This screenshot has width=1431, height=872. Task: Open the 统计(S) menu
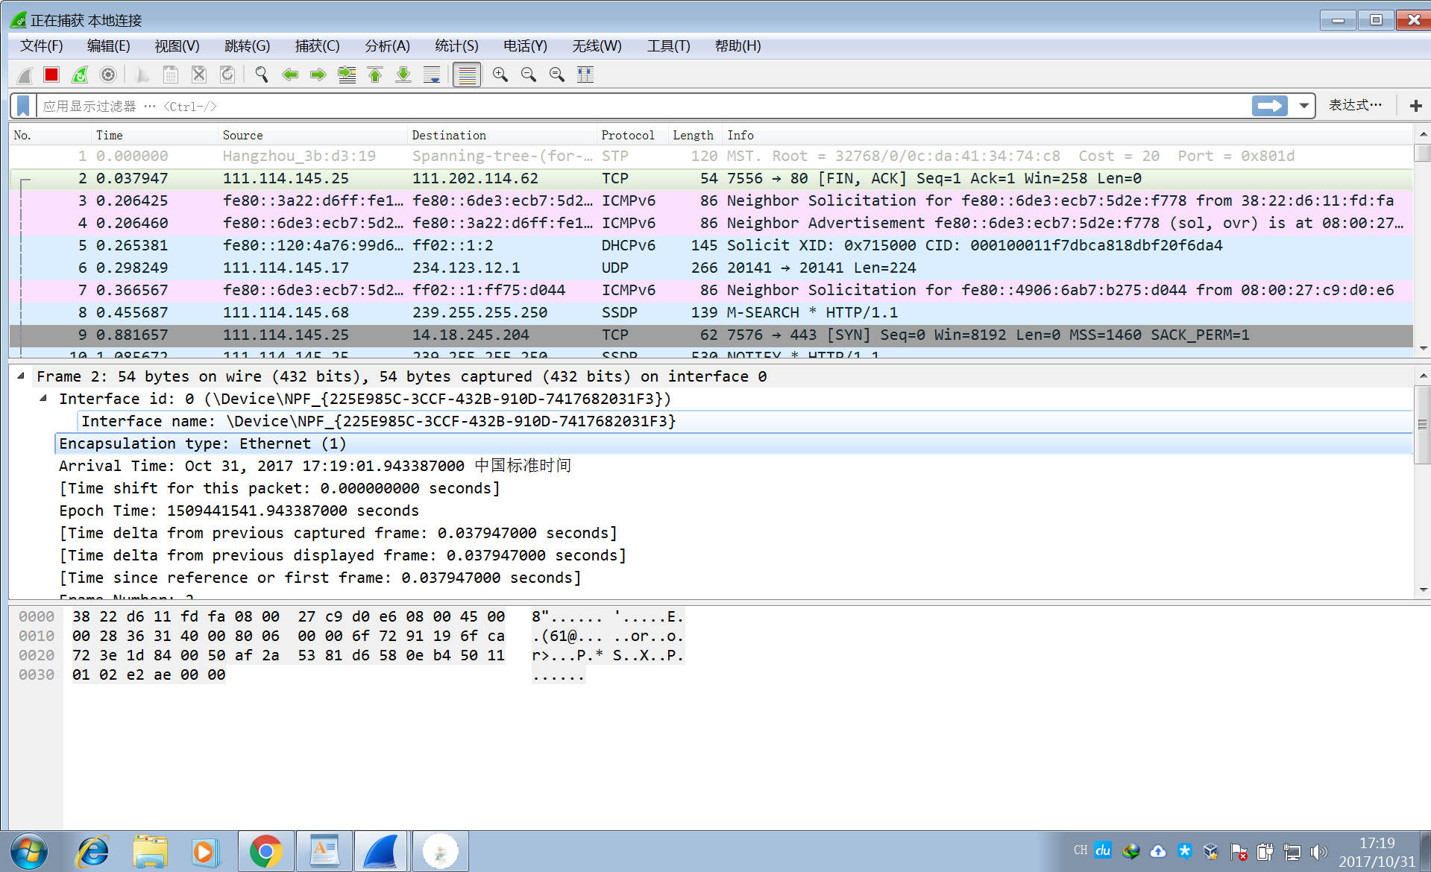(x=456, y=46)
